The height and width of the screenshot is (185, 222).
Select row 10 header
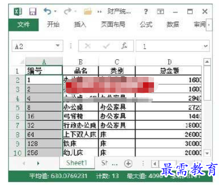coord(17,153)
